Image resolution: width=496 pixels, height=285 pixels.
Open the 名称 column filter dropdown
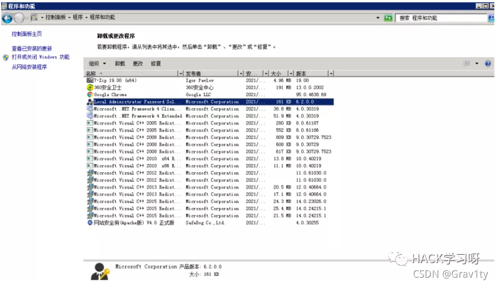pos(181,73)
